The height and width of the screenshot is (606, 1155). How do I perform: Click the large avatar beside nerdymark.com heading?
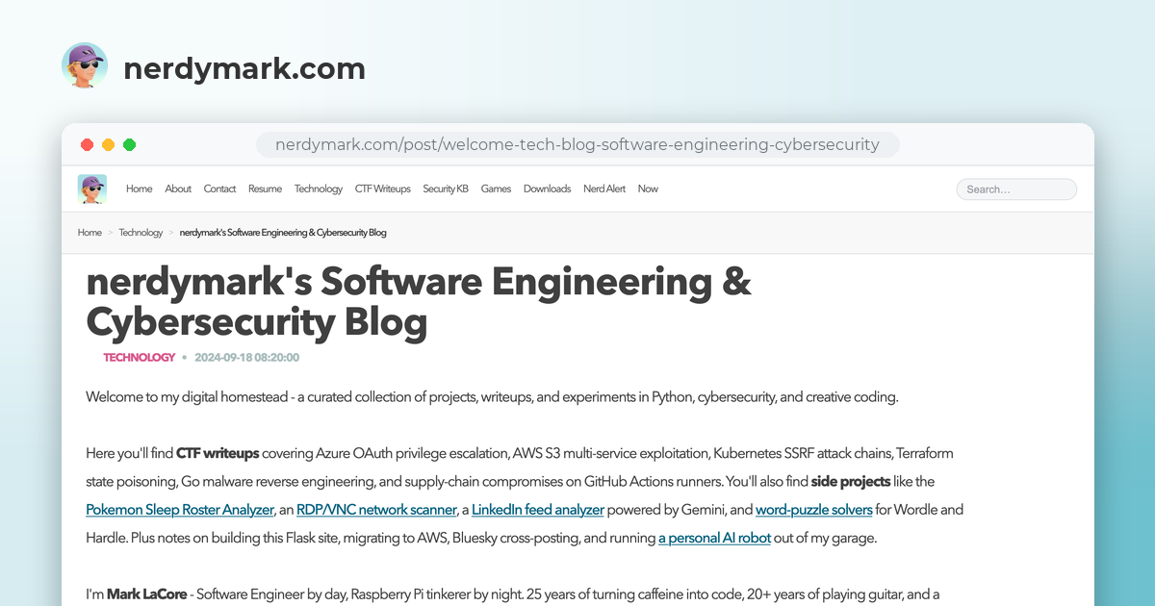(x=85, y=66)
